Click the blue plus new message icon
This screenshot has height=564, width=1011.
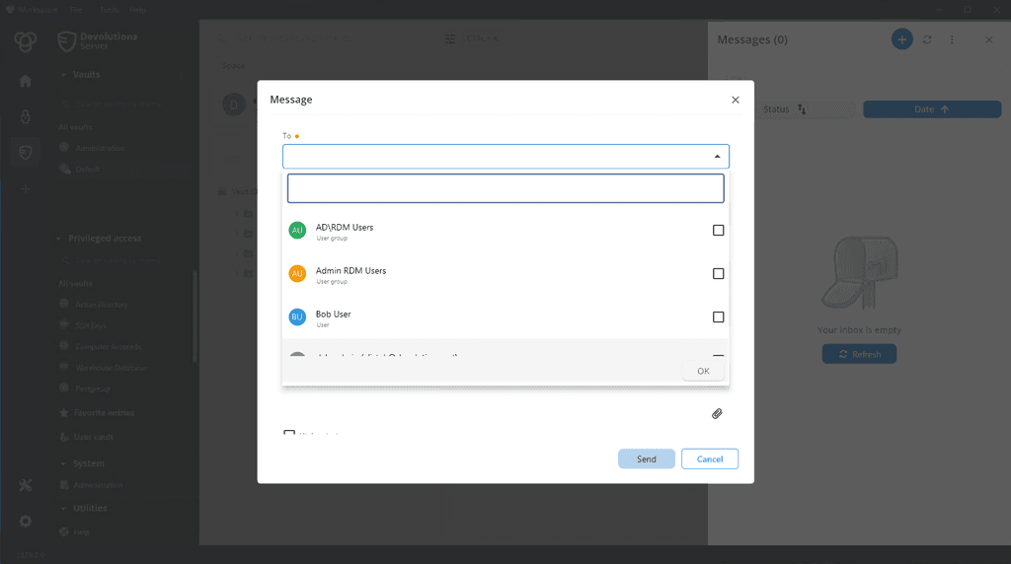(901, 39)
